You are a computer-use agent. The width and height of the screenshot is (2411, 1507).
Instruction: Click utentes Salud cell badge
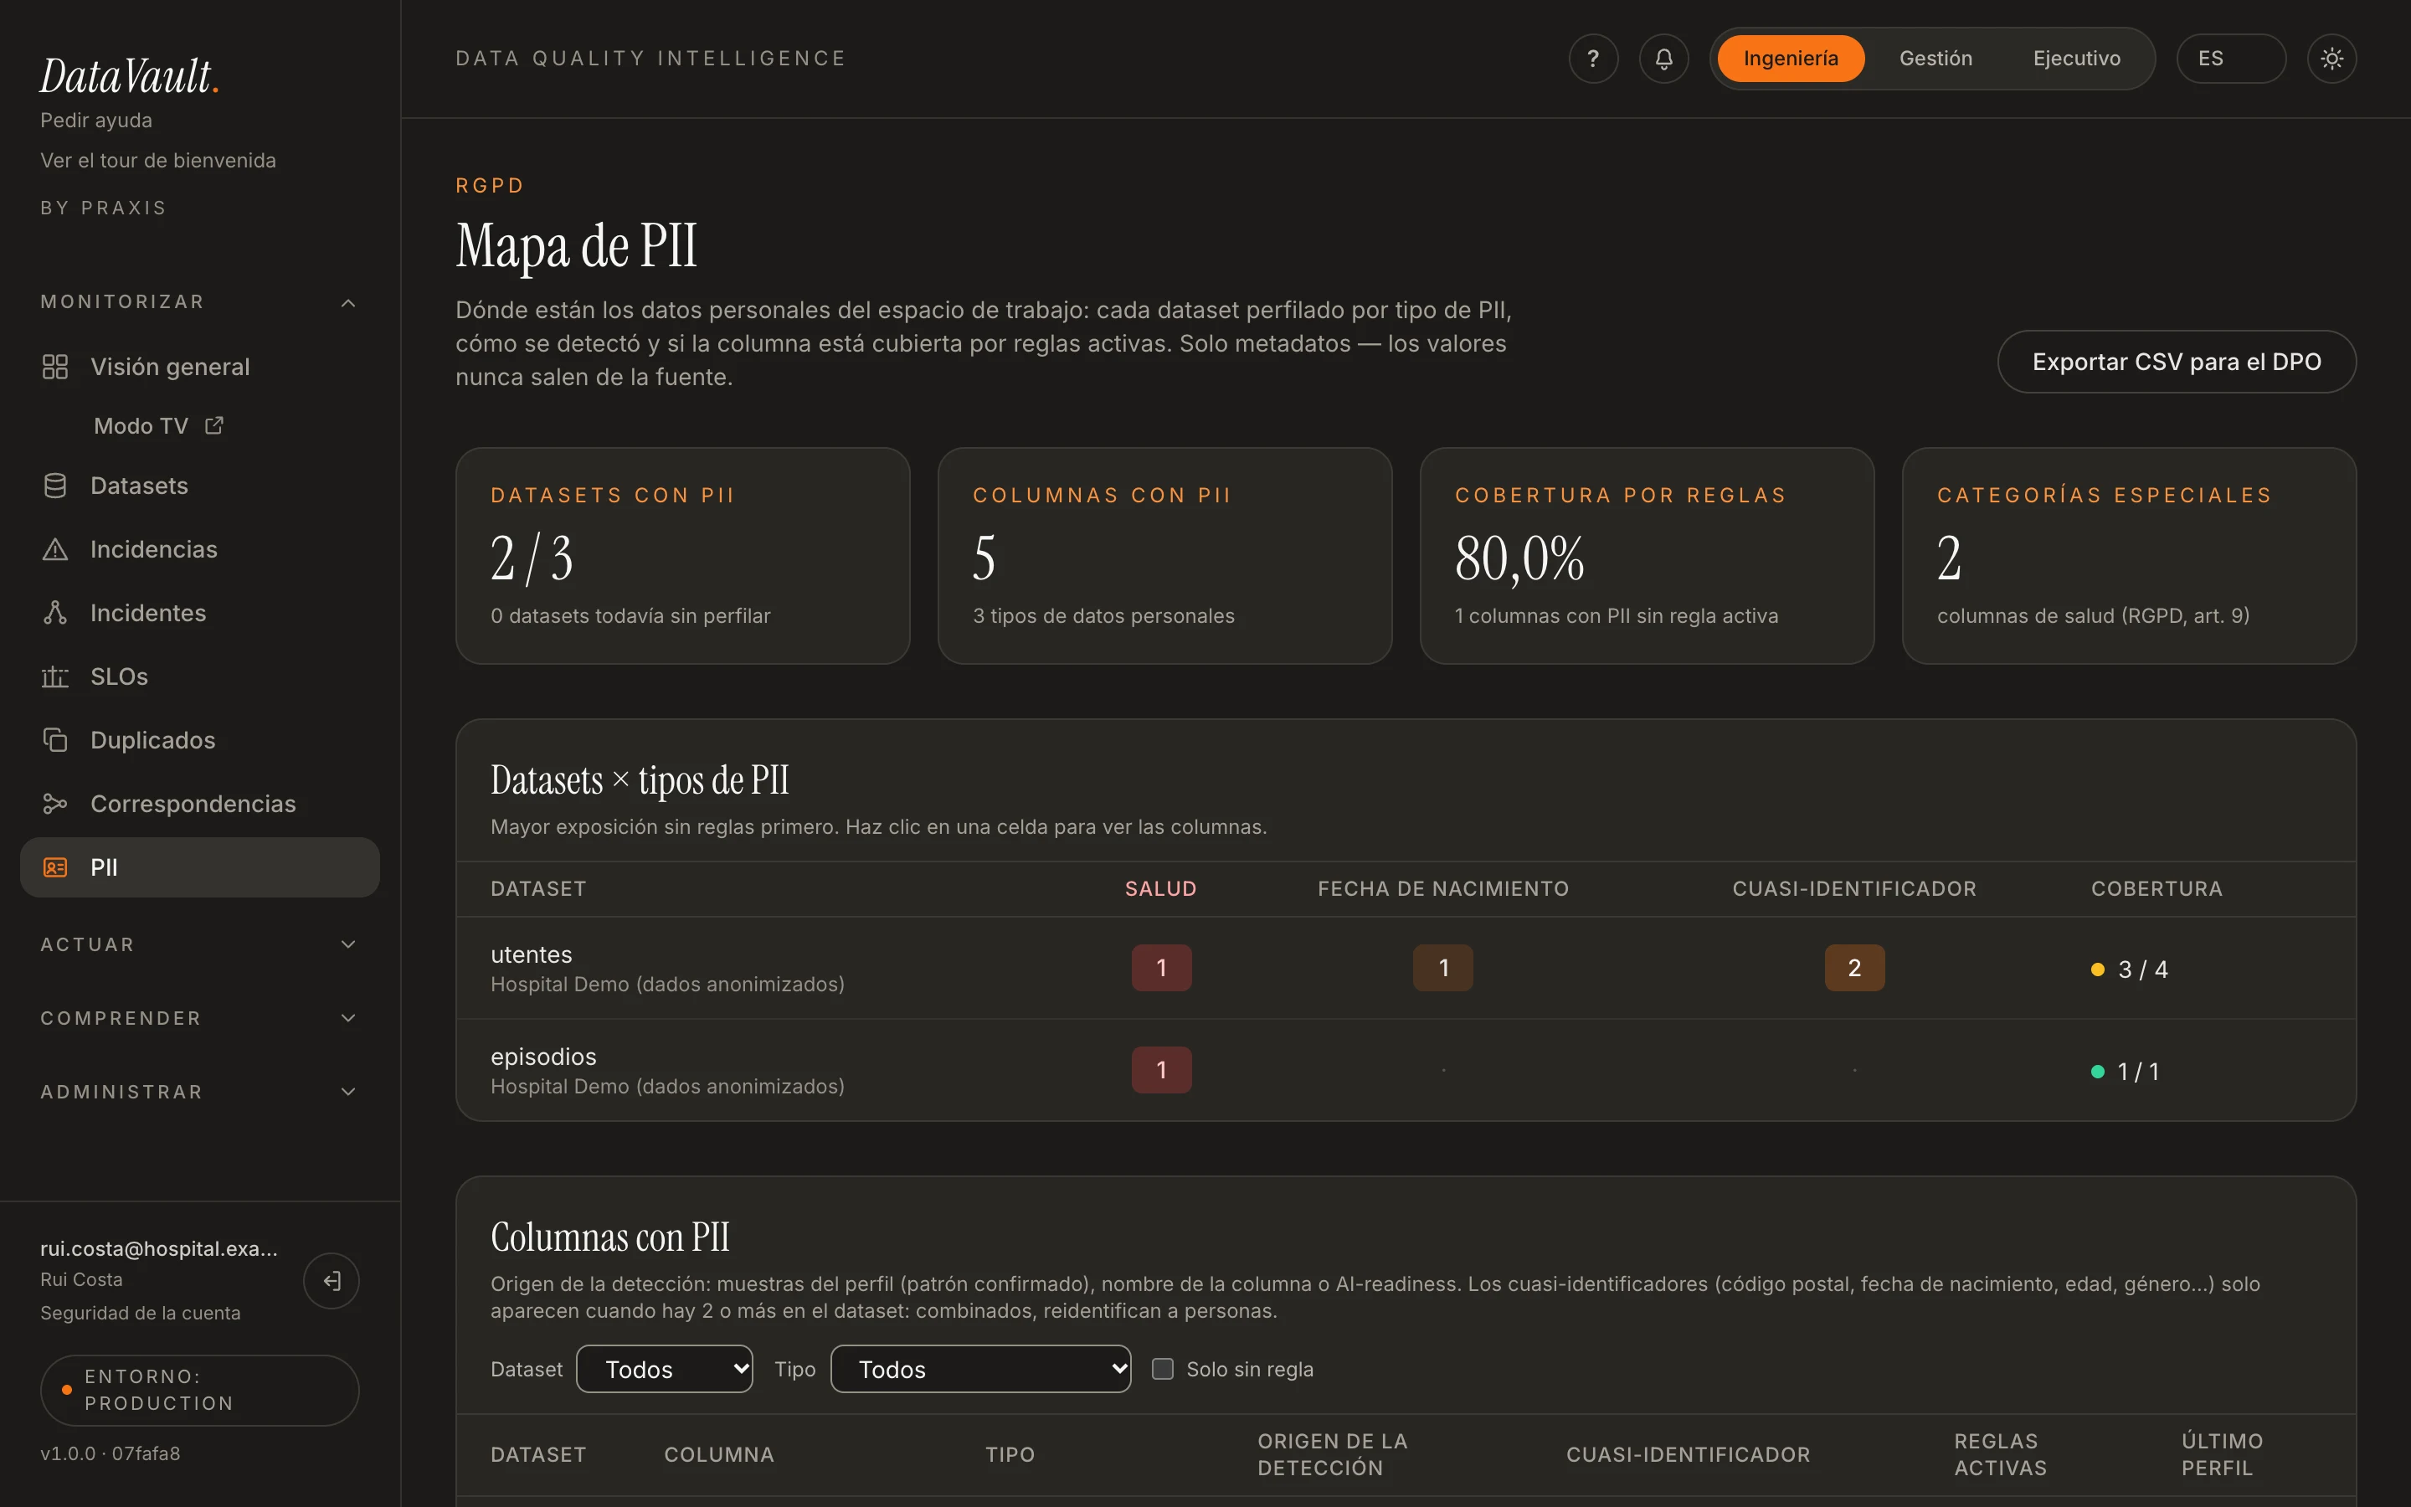(1160, 968)
